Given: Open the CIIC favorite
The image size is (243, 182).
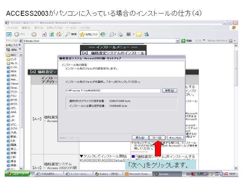Looking at the screenshot, I should pos(11,157).
